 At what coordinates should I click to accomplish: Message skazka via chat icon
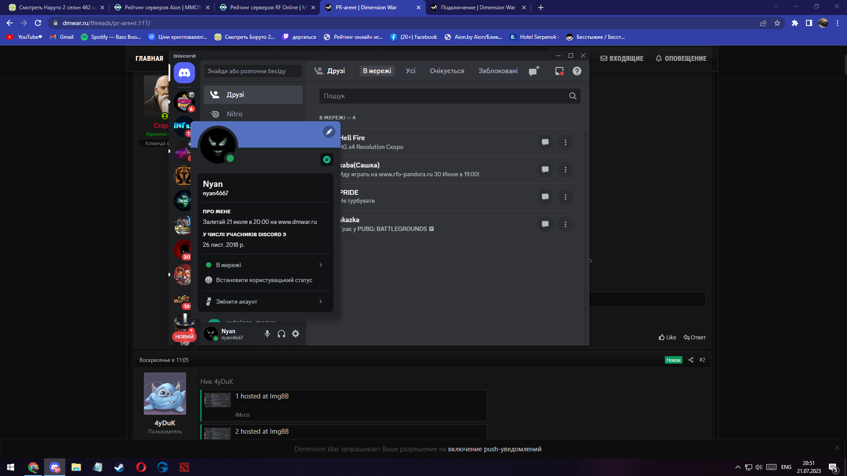(x=545, y=224)
